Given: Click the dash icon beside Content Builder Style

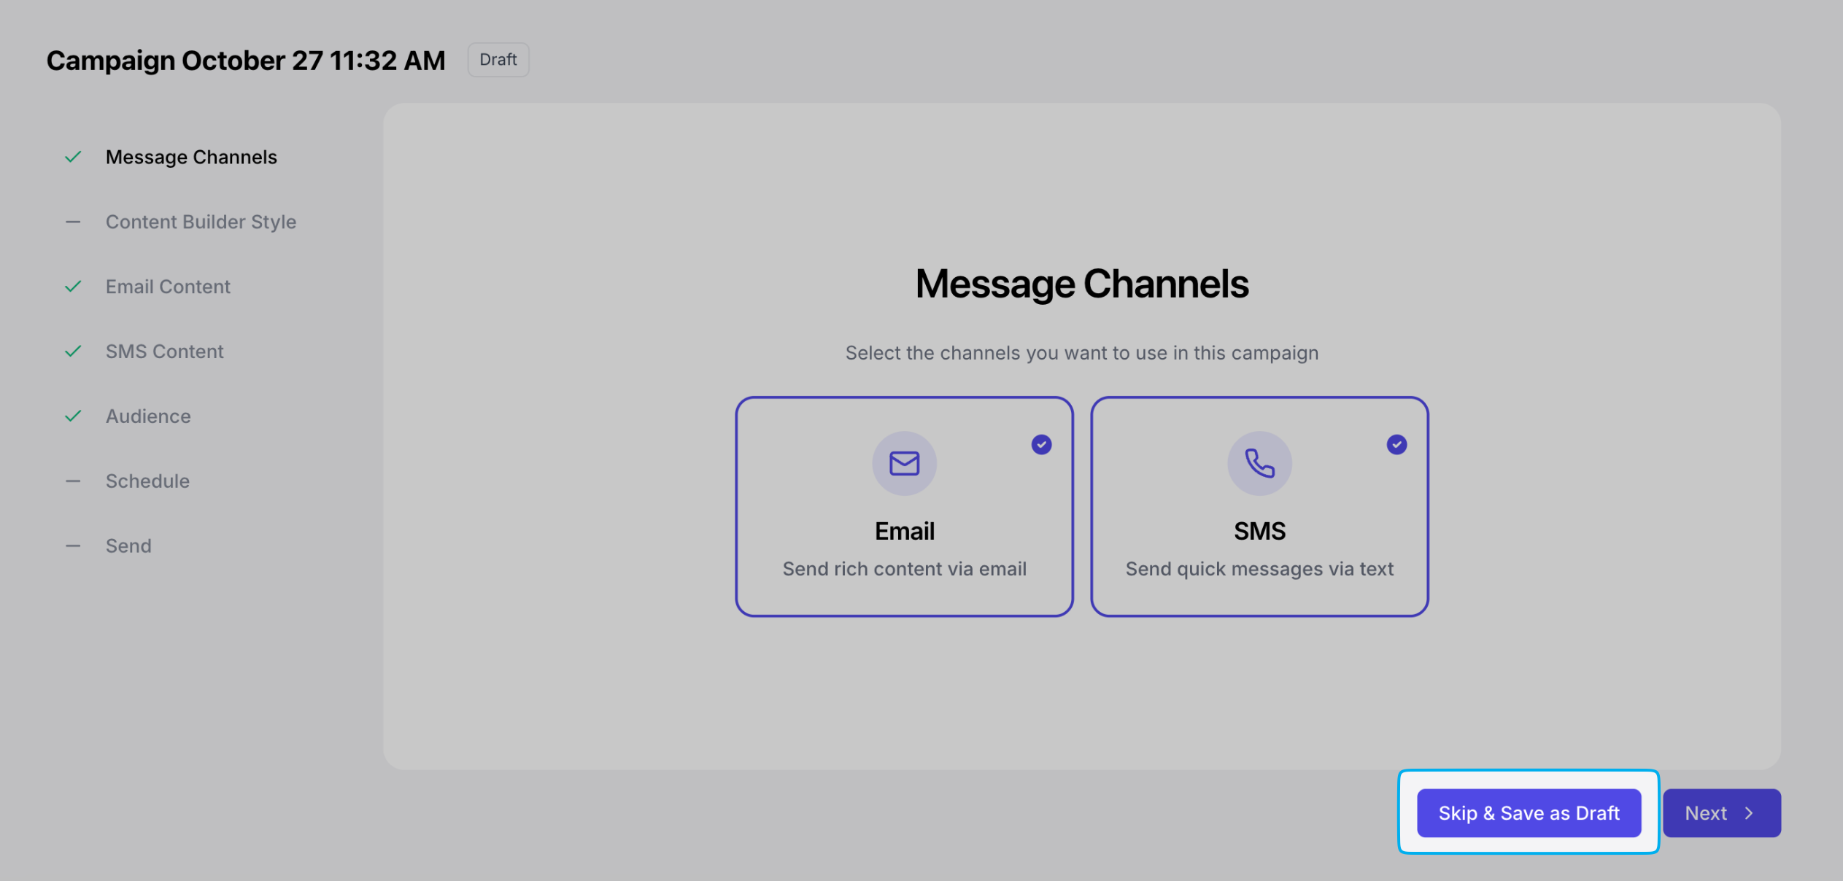Looking at the screenshot, I should point(73,222).
